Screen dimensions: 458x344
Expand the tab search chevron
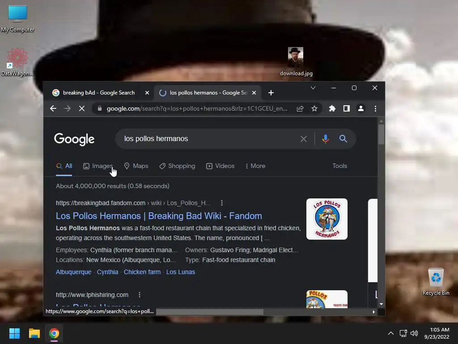tap(313, 88)
